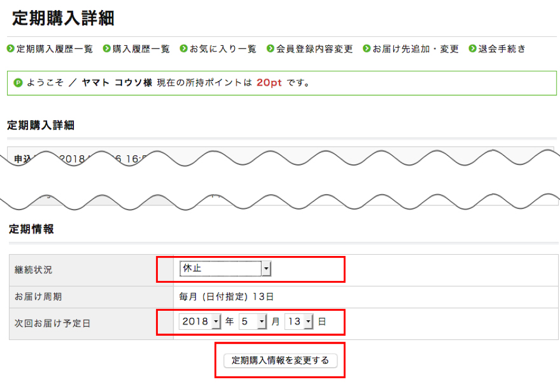Click the green P point icon in welcome banner
This screenshot has height=384, width=560.
[17, 83]
